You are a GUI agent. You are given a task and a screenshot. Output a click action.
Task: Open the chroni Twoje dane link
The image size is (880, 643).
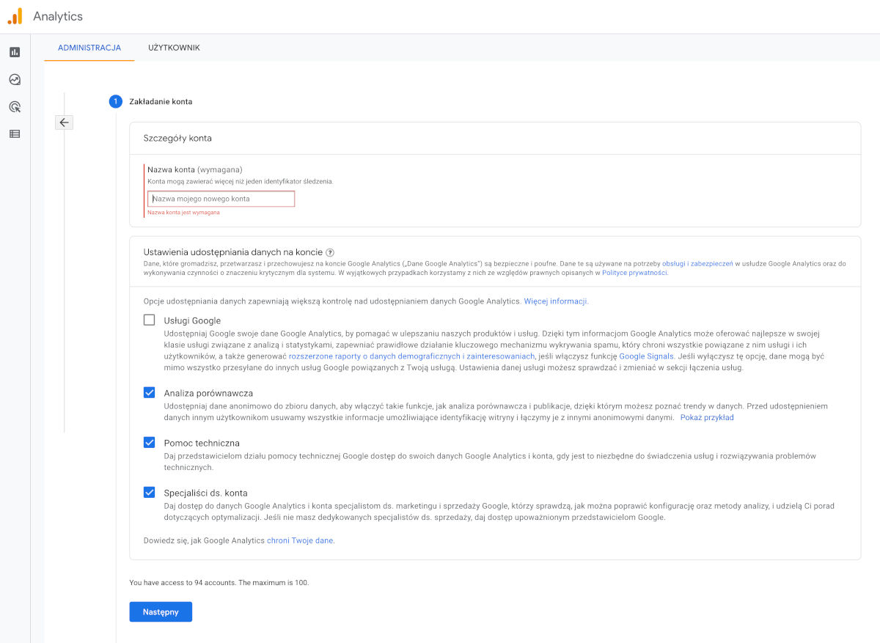click(300, 540)
